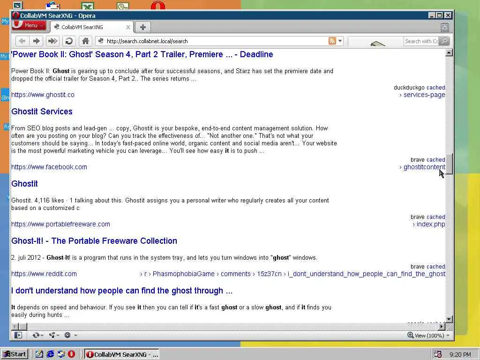Click the services-page breadcrumb link
The image size is (480, 360).
tap(424, 95)
